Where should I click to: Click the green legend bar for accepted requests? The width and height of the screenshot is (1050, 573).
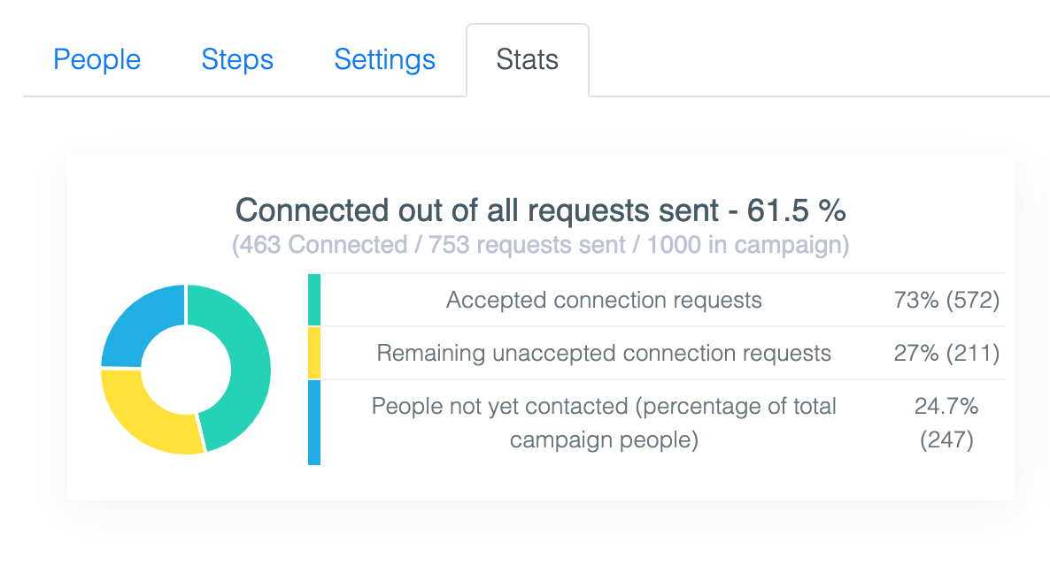coord(313,300)
